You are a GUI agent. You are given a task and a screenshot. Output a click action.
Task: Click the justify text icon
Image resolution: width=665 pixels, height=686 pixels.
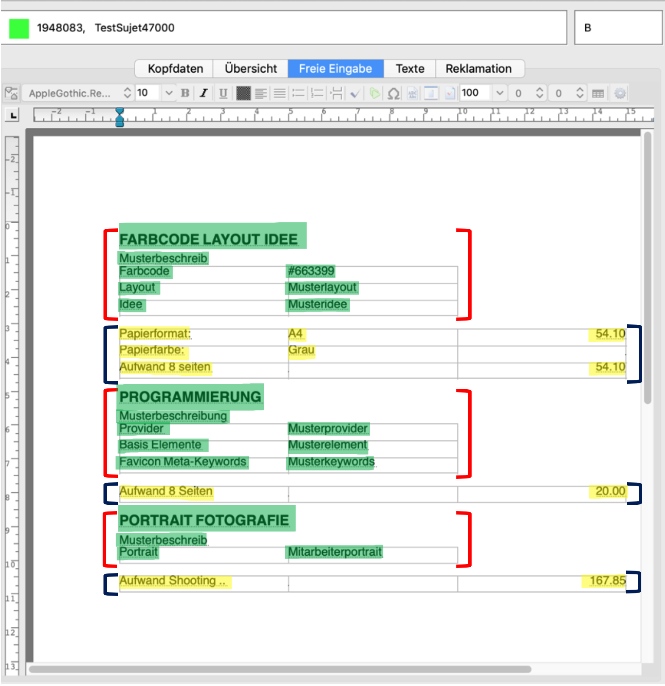click(x=279, y=93)
